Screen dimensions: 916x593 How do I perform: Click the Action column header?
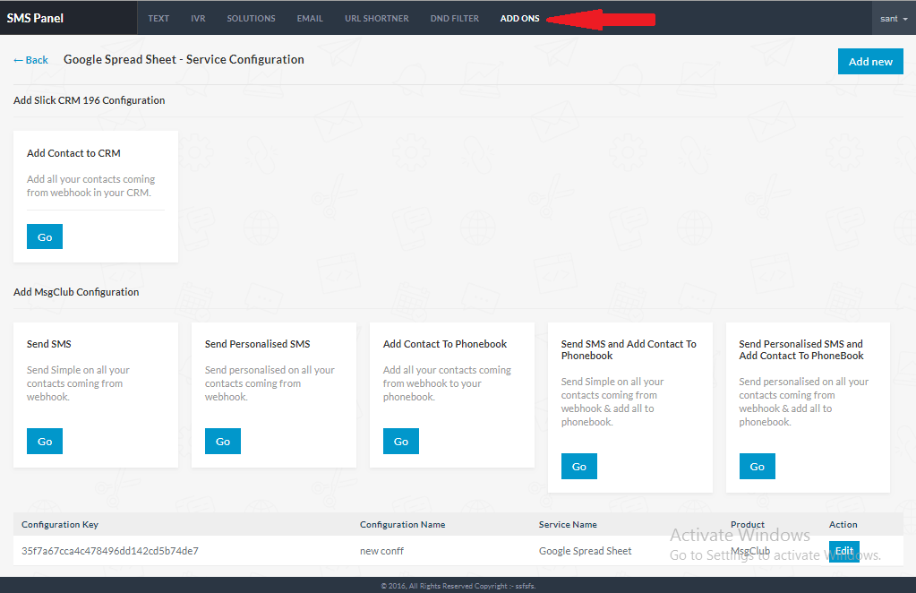pyautogui.click(x=843, y=525)
